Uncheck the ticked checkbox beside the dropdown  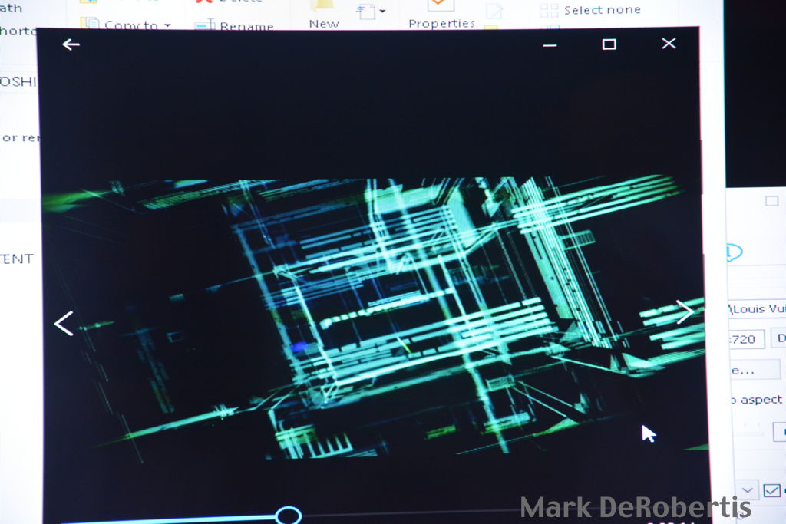tap(771, 490)
